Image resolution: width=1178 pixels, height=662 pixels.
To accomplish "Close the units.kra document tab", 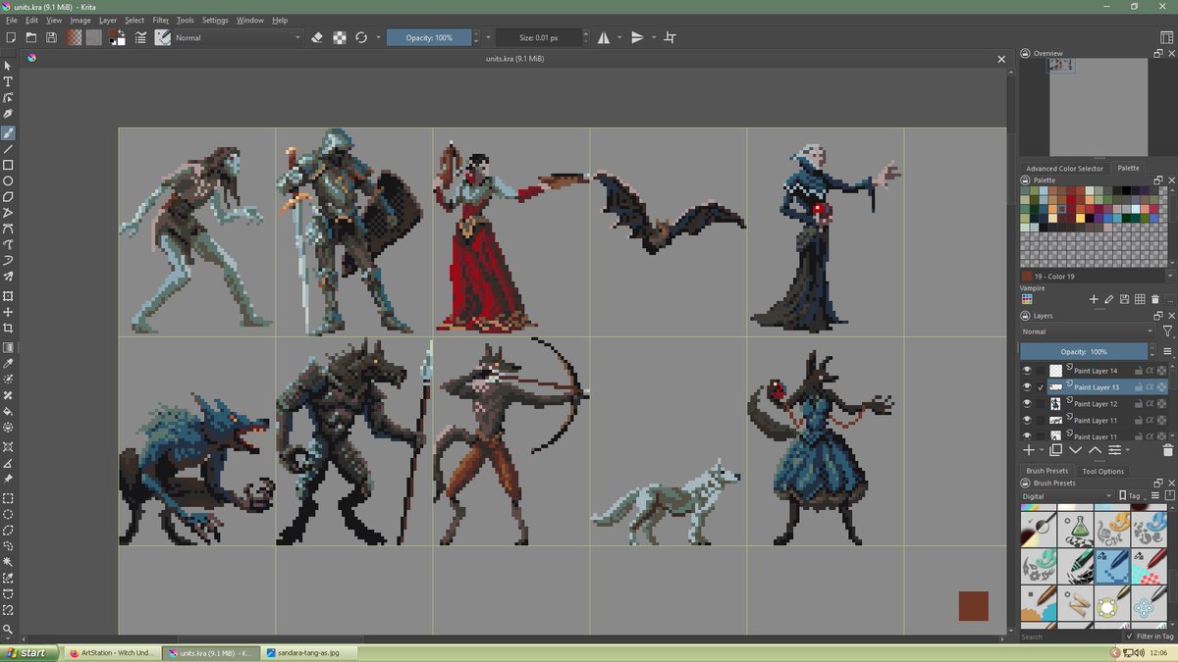I will pos(1002,59).
